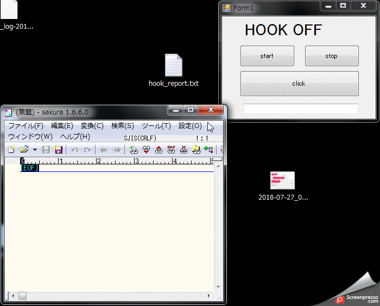Close the sakura editor window
The width and height of the screenshot is (380, 306).
pos(211,110)
